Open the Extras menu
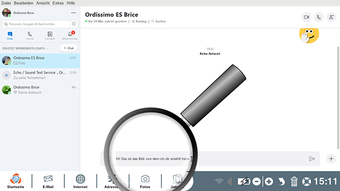Viewport: 340px width, 191px height. [x=58, y=3]
